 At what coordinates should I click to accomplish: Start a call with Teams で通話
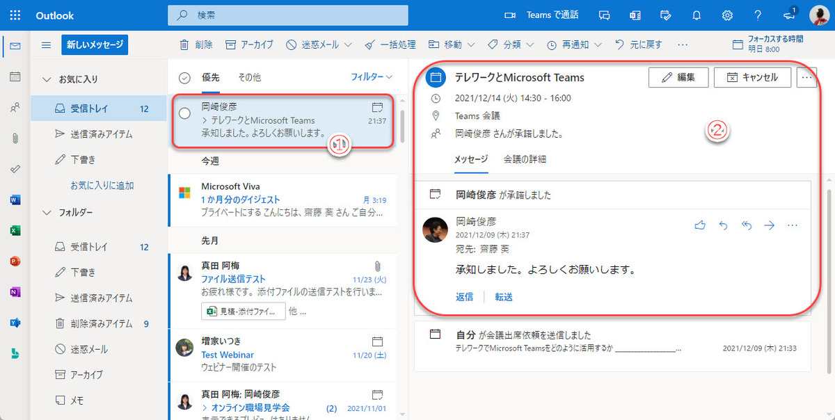pyautogui.click(x=541, y=15)
